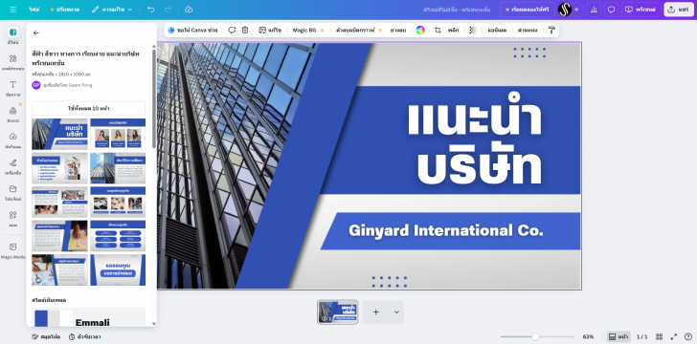Open the Uploads tab in sidebar

12,140
